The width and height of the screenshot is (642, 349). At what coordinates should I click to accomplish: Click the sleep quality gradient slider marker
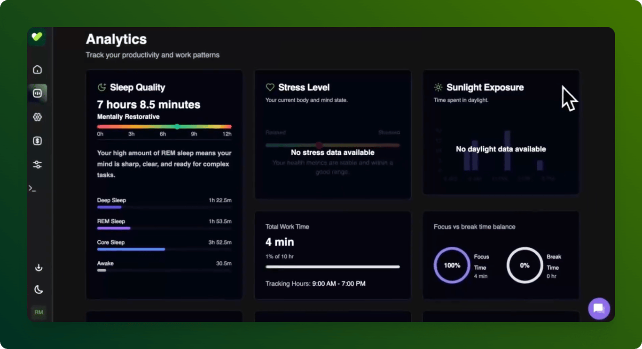tap(177, 126)
